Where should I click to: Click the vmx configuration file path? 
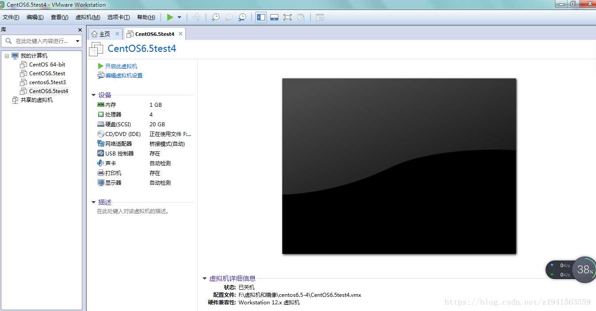300,295
